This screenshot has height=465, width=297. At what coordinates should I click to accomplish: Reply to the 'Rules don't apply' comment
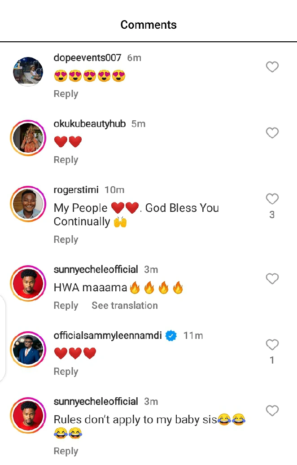pos(66,451)
